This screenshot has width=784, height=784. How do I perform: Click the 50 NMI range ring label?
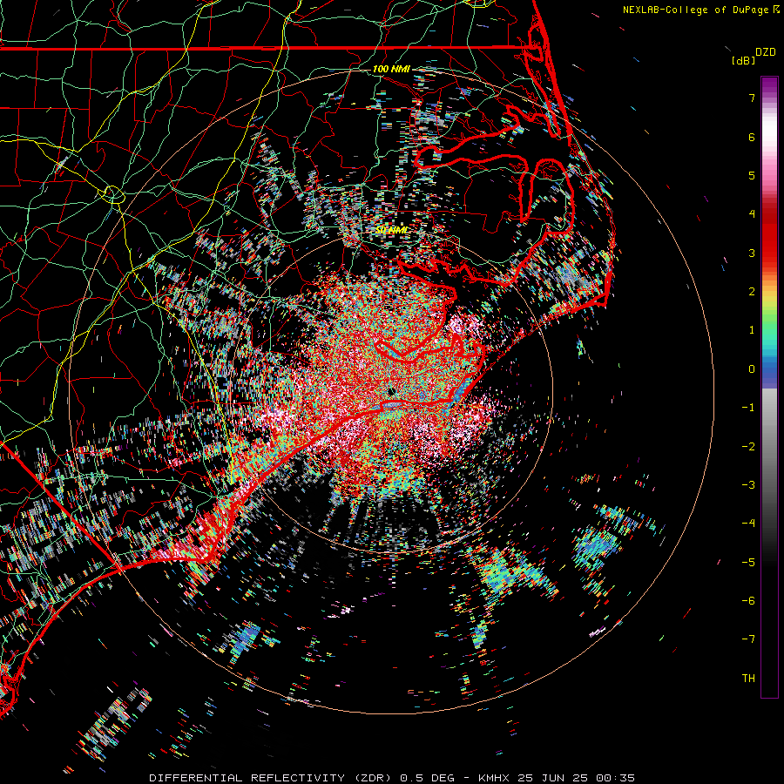point(391,230)
